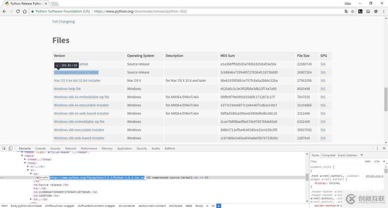Collapse the tbody node
Screen dimensions: 388x208
coord(25,163)
